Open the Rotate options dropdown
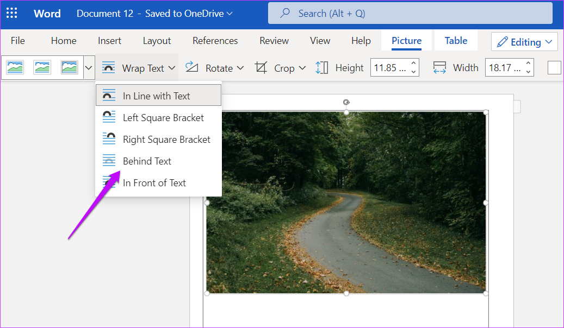 pyautogui.click(x=240, y=67)
